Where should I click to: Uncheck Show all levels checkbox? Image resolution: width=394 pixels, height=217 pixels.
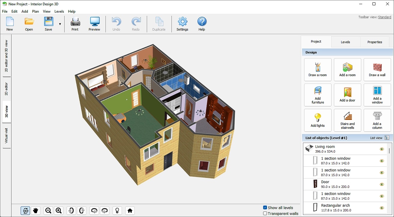pos(265,208)
